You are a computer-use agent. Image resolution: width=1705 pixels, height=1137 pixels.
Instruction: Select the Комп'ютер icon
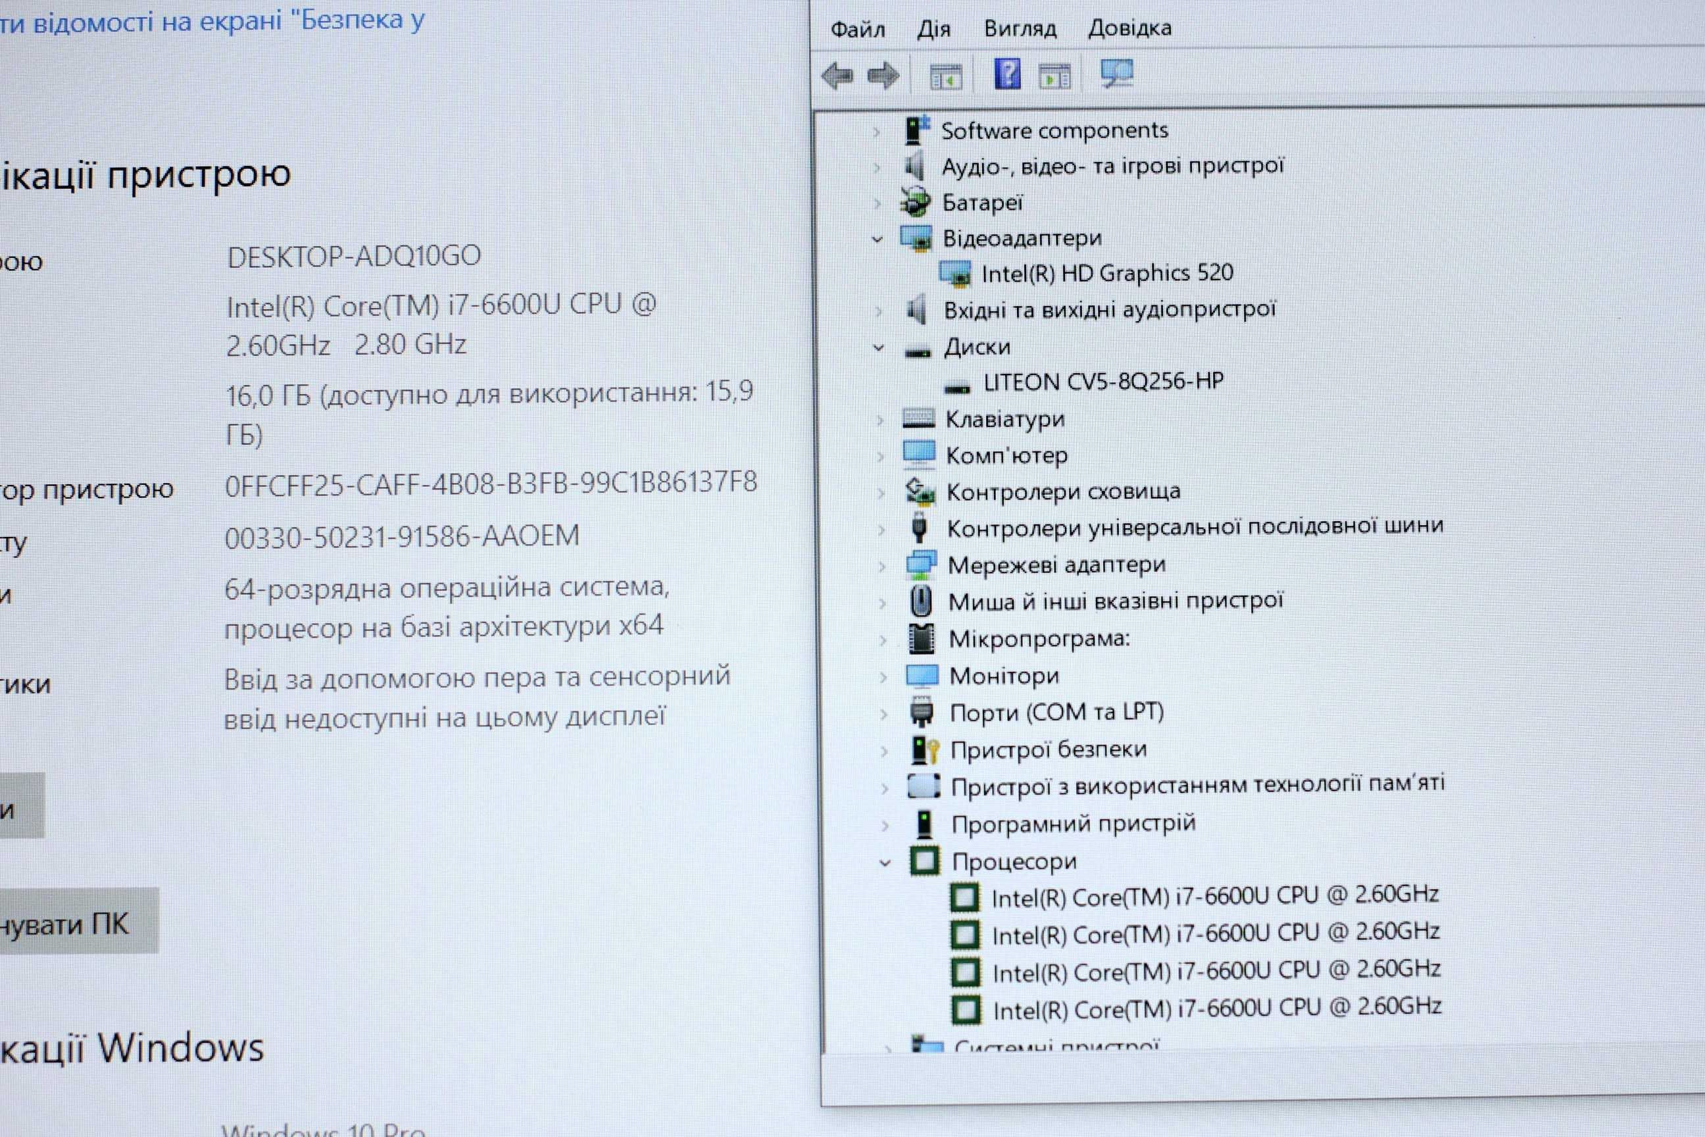[x=919, y=455]
